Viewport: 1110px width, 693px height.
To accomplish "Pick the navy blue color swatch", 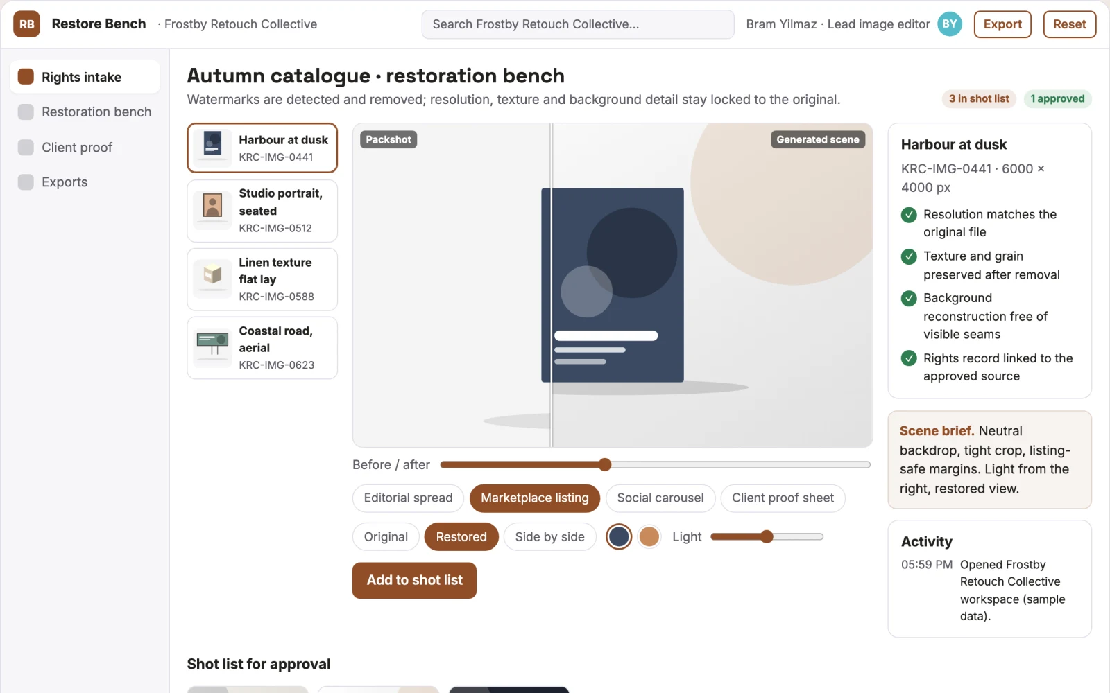I will 619,536.
